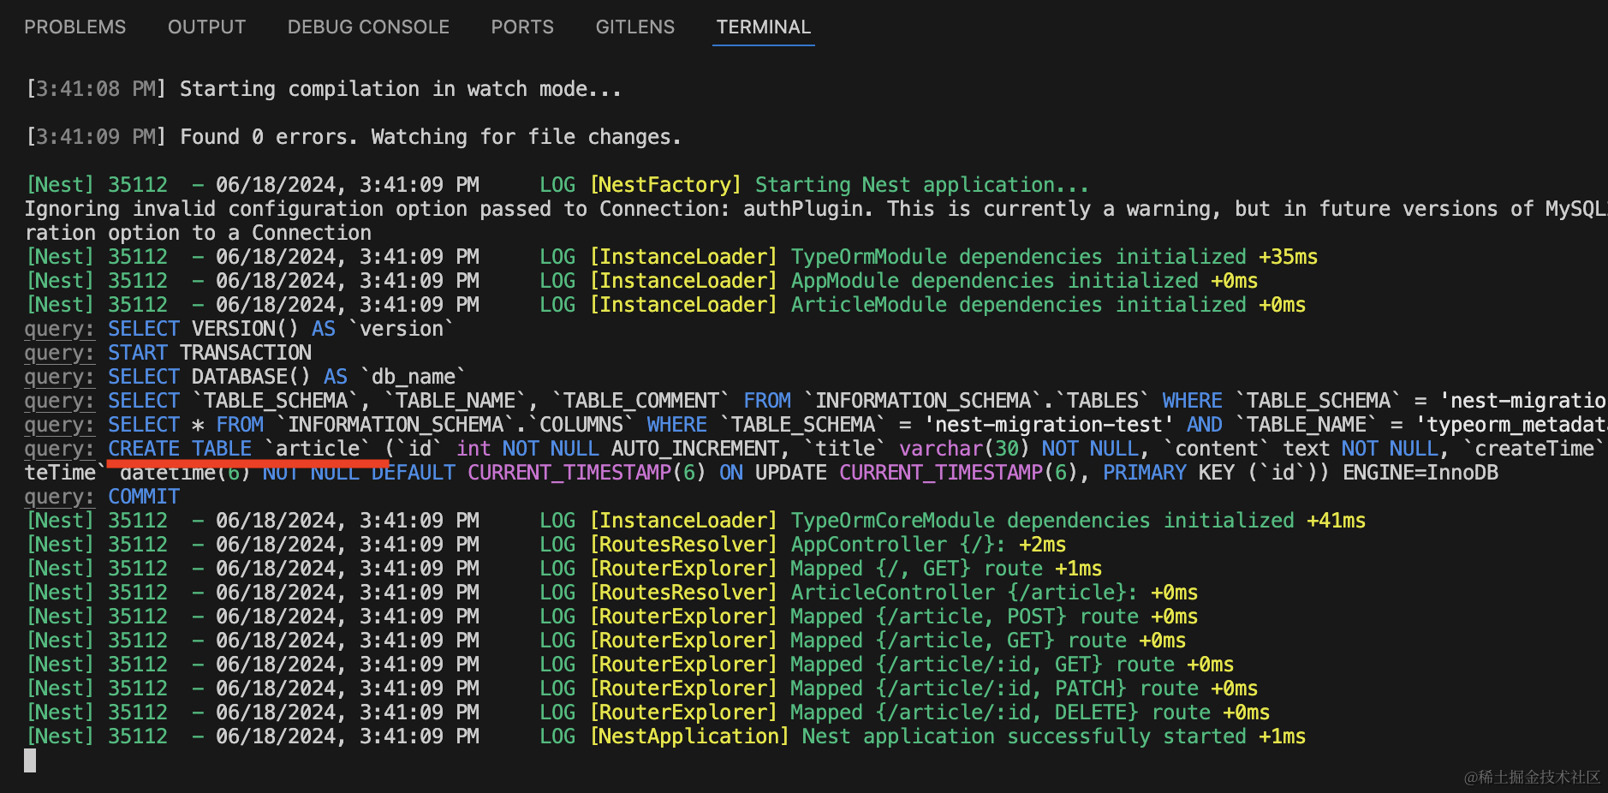The width and height of the screenshot is (1608, 793).
Task: Open the OUTPUT panel tab
Action: coord(206,27)
